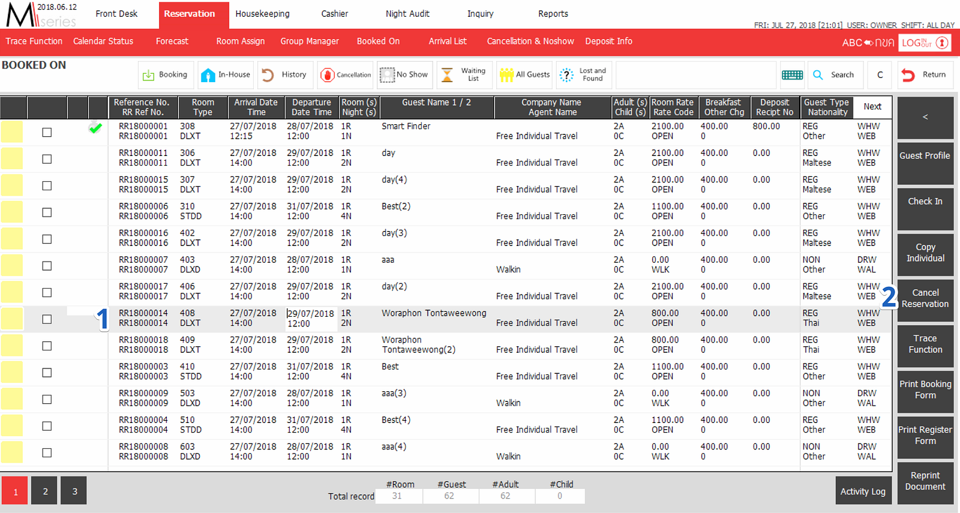Screen dimensions: 960x513
Task: Open Lost and Found
Action: 584,75
